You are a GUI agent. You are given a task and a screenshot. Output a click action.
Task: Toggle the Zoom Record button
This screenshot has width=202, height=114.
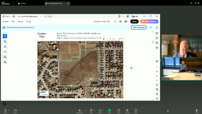(x=127, y=111)
